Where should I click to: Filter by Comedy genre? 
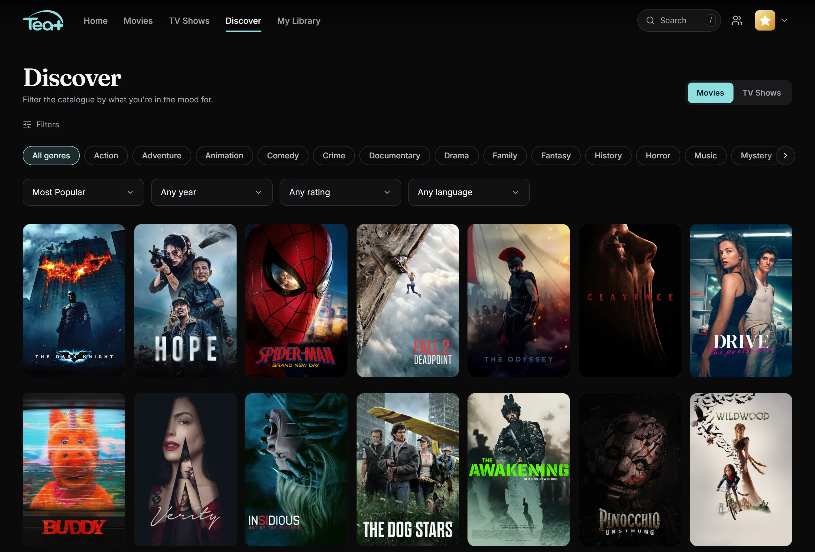(283, 155)
